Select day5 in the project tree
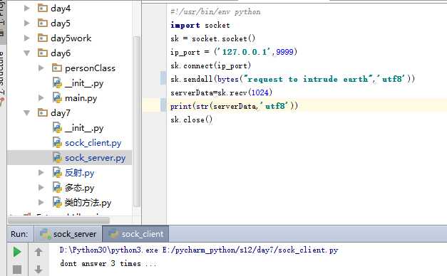Screen dimensions: 447x276 pyautogui.click(x=61, y=23)
